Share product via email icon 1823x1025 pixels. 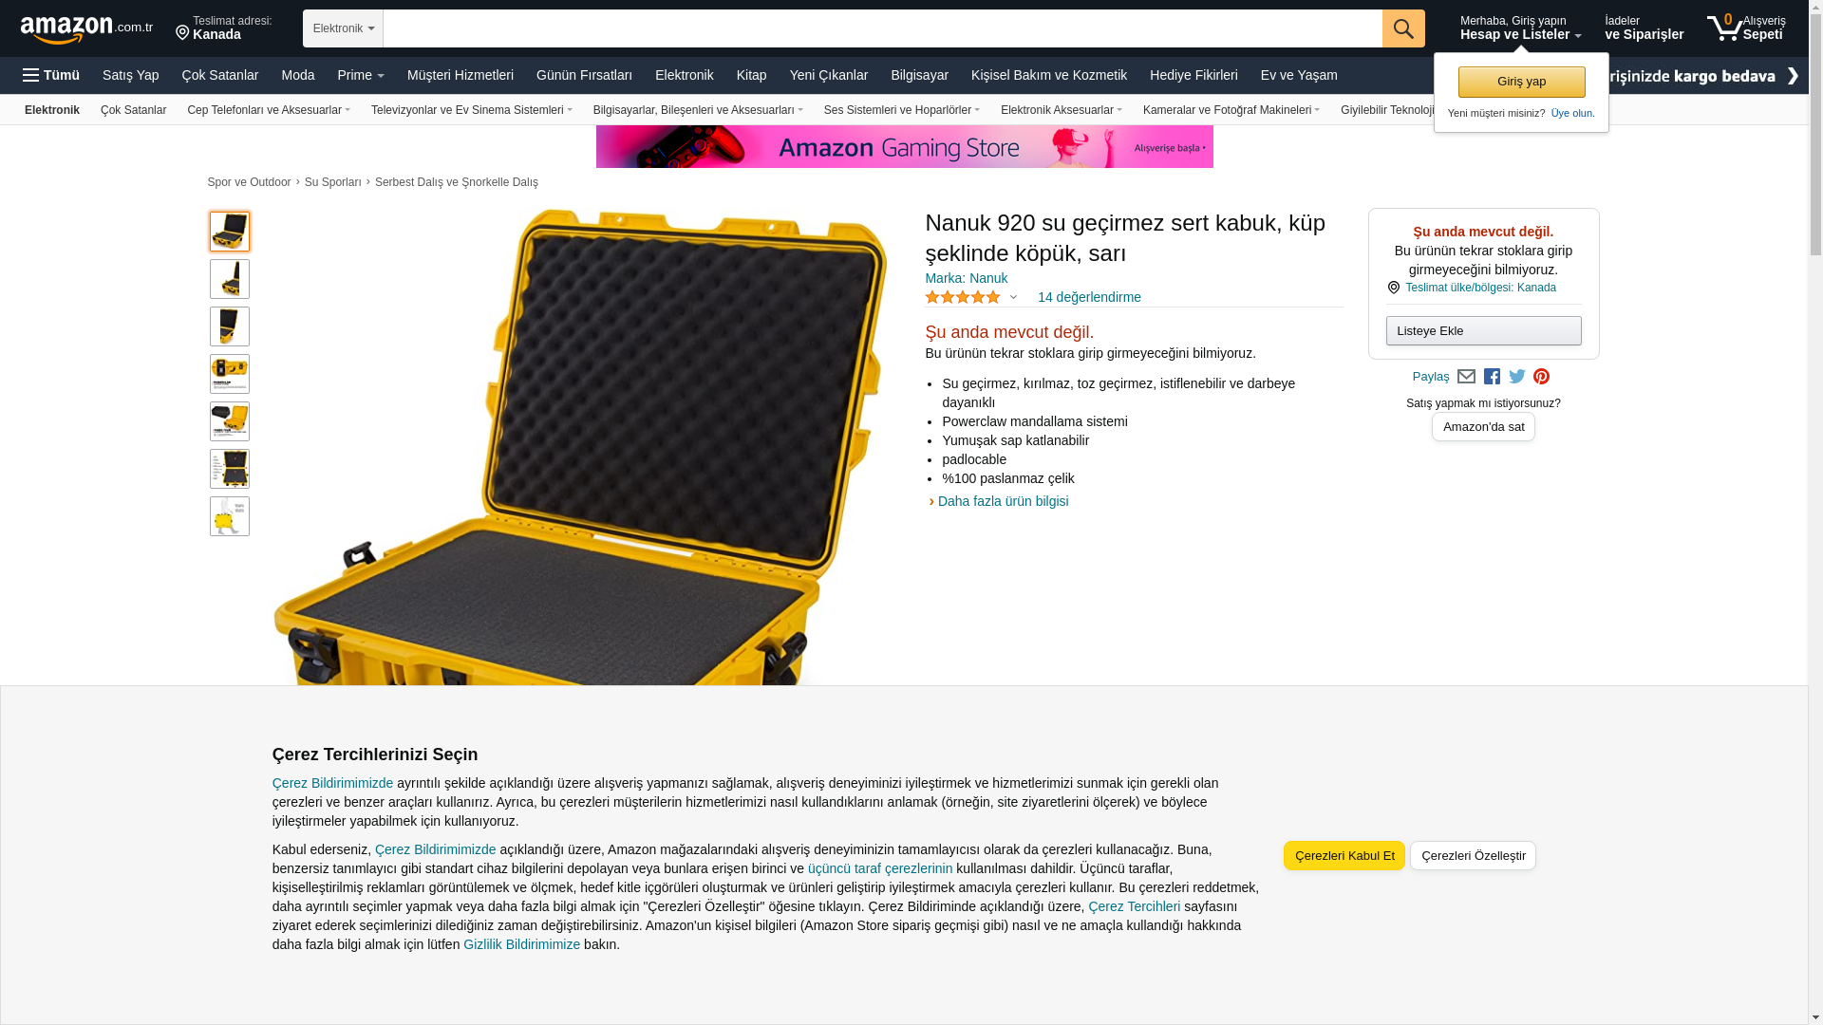1466,377
